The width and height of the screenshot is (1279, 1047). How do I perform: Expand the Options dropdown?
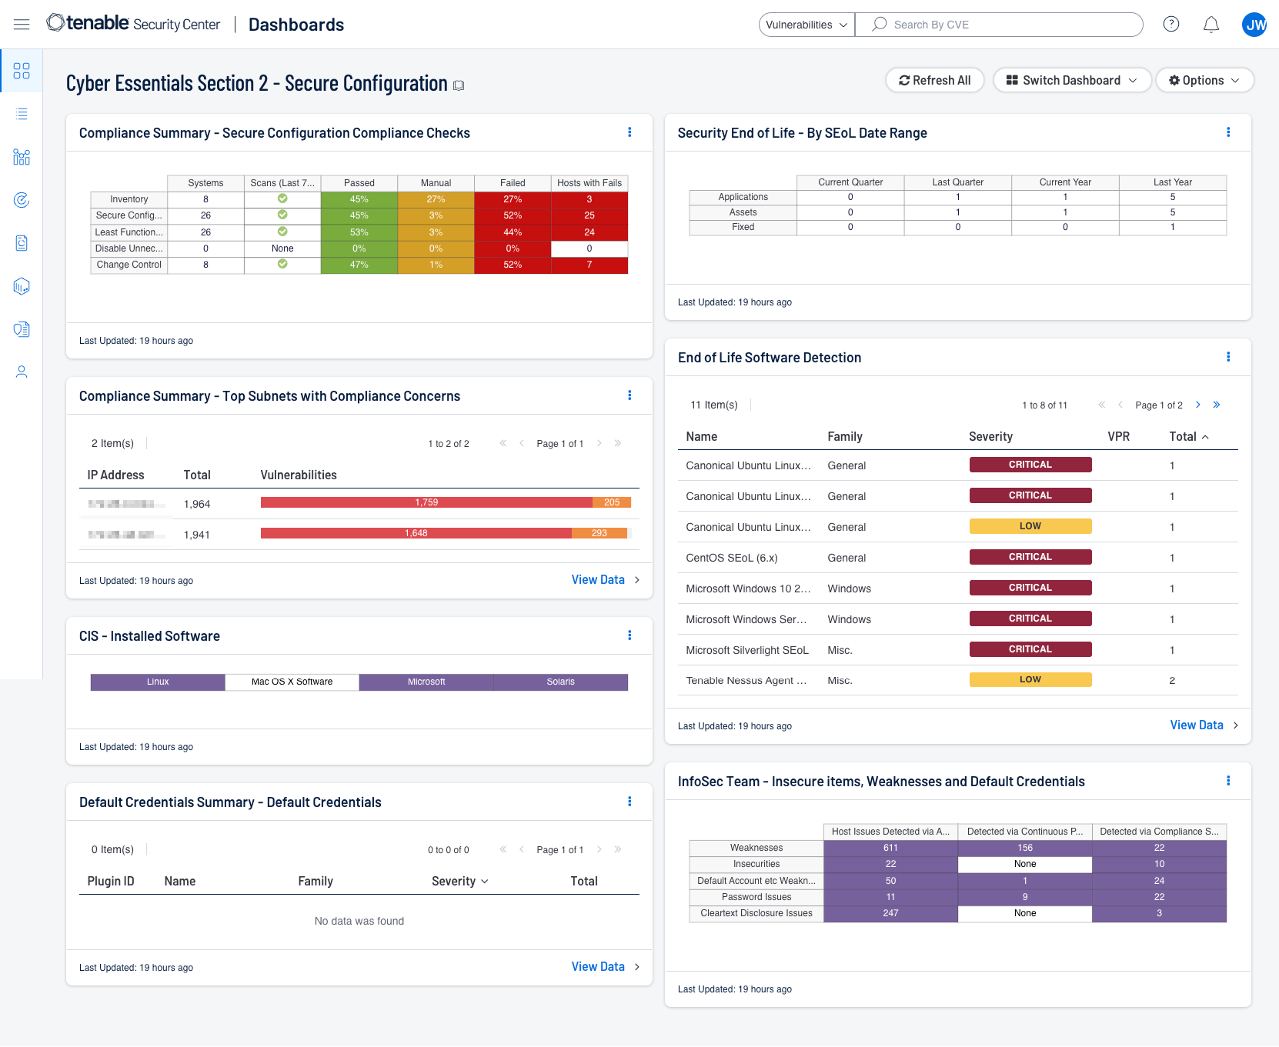pos(1204,80)
